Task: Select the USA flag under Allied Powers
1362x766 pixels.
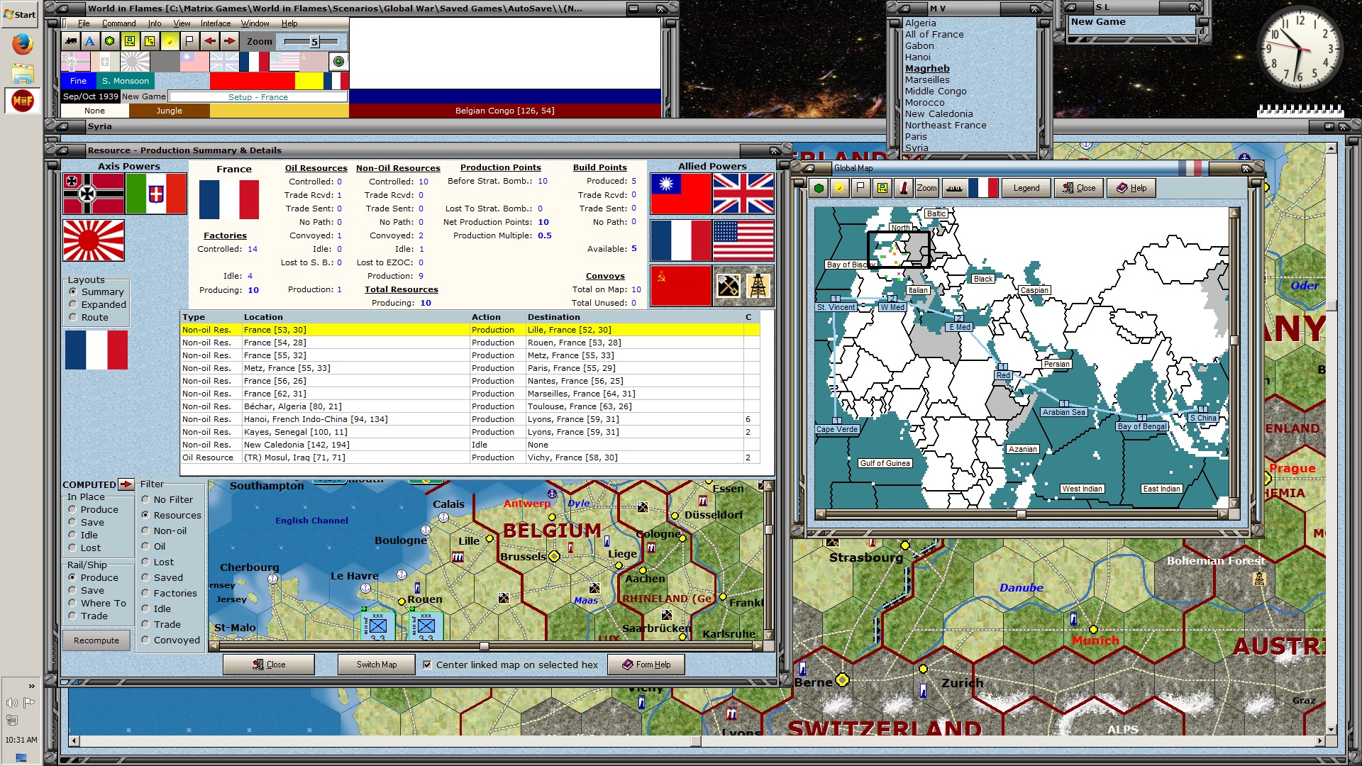Action: tap(743, 240)
